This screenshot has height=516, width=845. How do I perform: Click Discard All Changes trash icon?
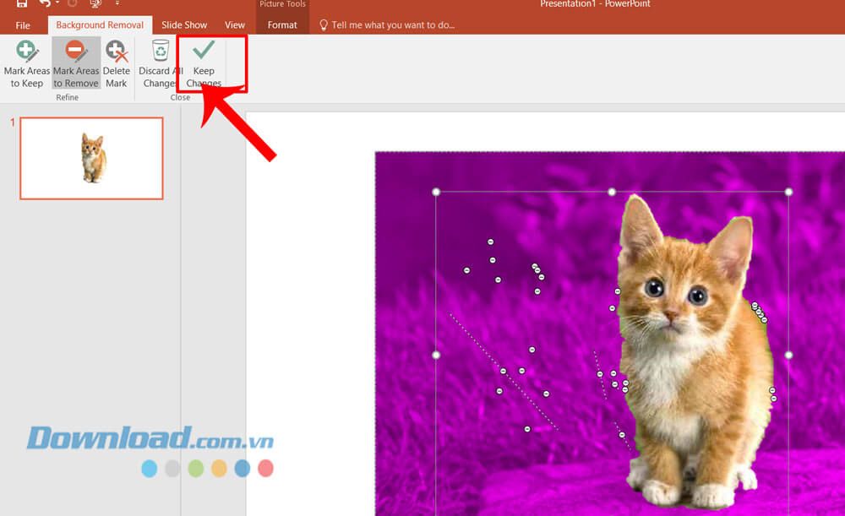coord(160,51)
